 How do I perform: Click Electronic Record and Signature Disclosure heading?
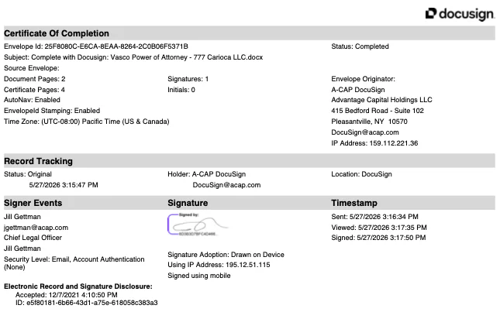[x=78, y=286]
